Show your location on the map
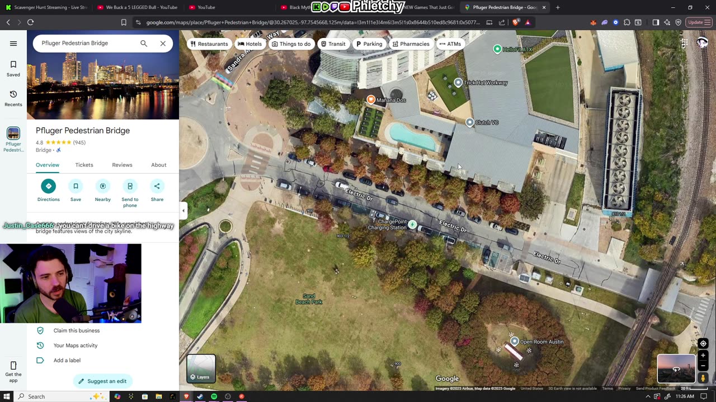 [703, 343]
